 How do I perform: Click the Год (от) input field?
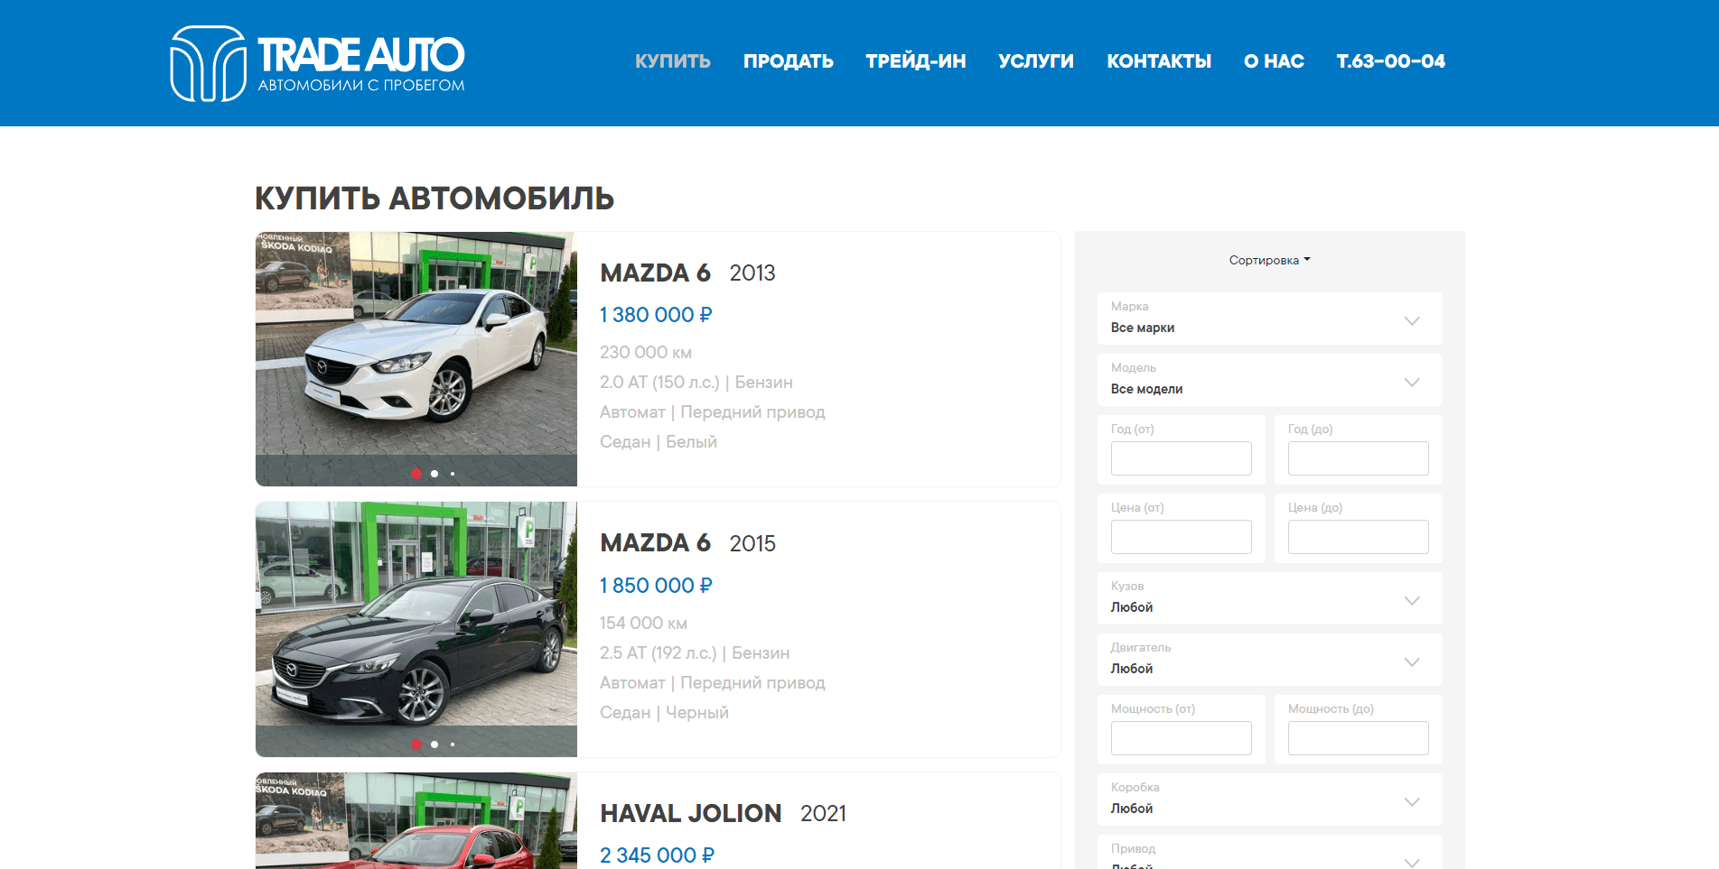(1181, 458)
